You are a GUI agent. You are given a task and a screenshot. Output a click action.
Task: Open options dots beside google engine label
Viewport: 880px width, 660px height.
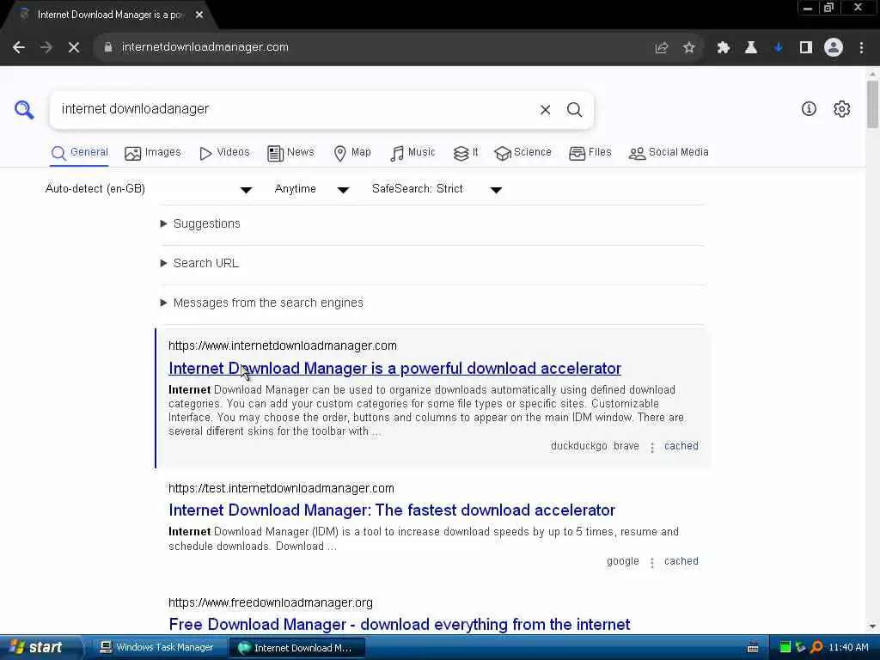point(652,562)
